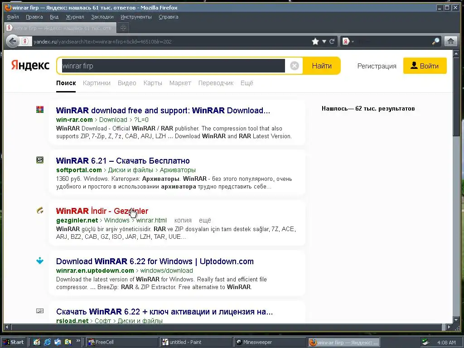The image size is (464, 348).
Task: Switch to the Карты tab
Action: [x=153, y=83]
